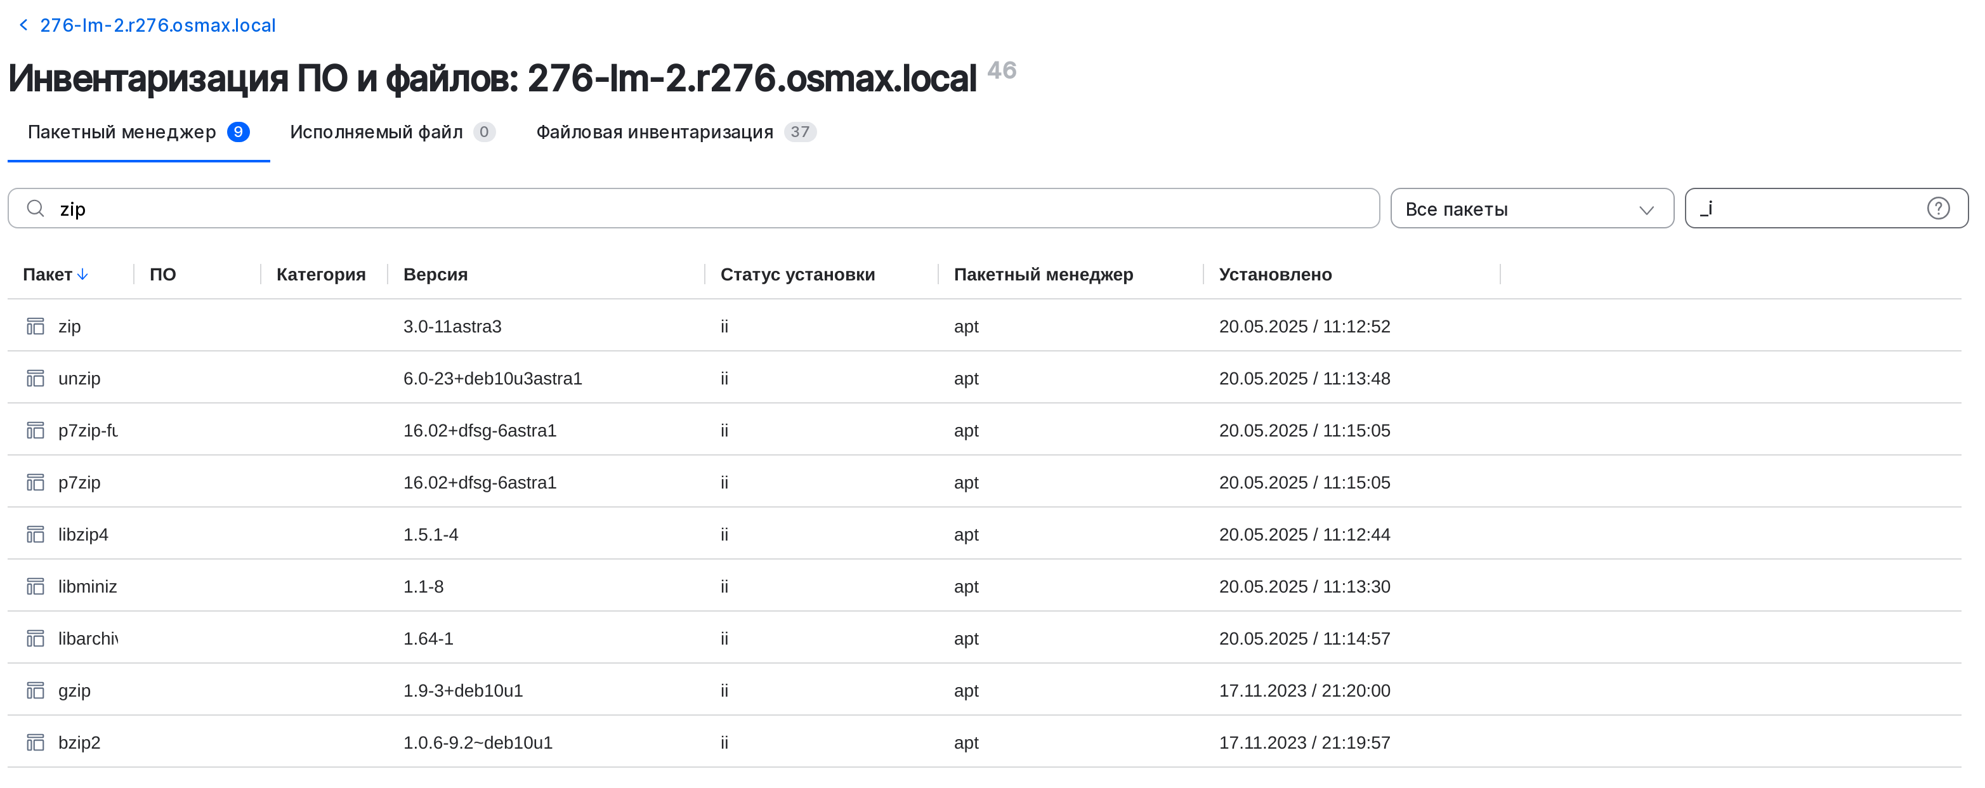Click the question mark help icon
Viewport: 1985px width, 788px height.
click(1938, 208)
